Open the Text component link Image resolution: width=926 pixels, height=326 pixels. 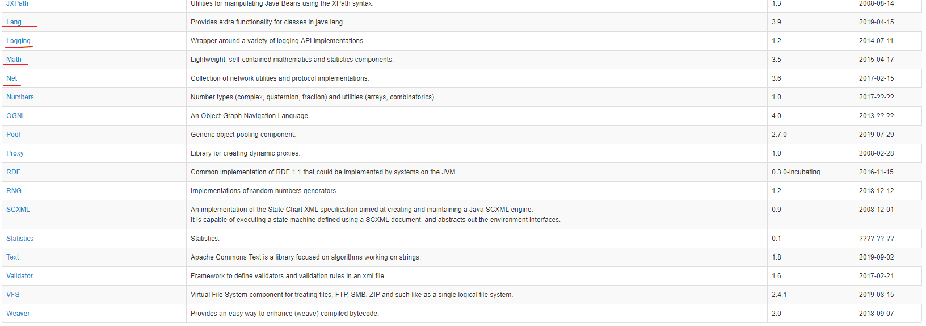click(12, 257)
